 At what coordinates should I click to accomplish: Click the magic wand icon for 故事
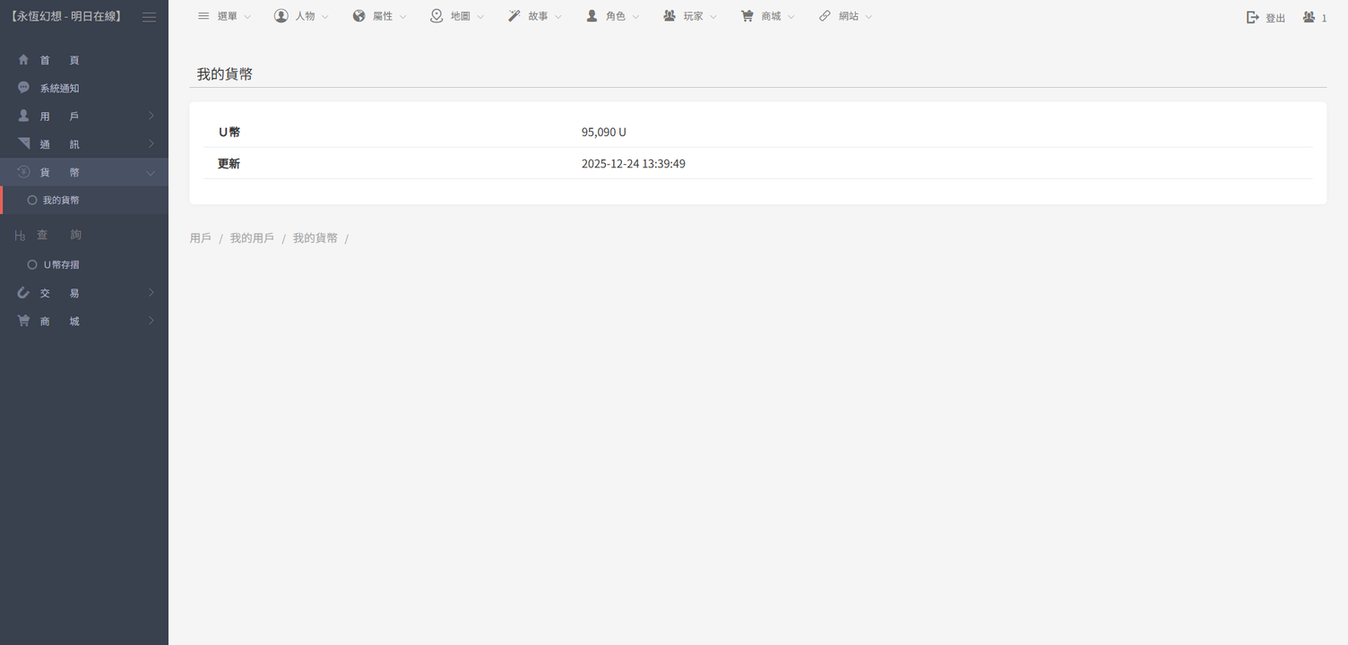pos(514,16)
